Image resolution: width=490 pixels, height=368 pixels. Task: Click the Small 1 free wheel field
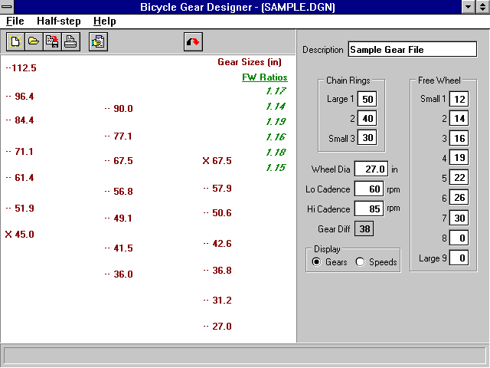pyautogui.click(x=458, y=99)
